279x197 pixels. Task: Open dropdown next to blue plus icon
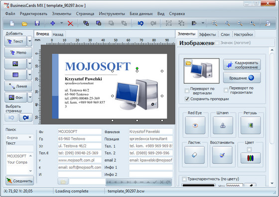pos(62,23)
